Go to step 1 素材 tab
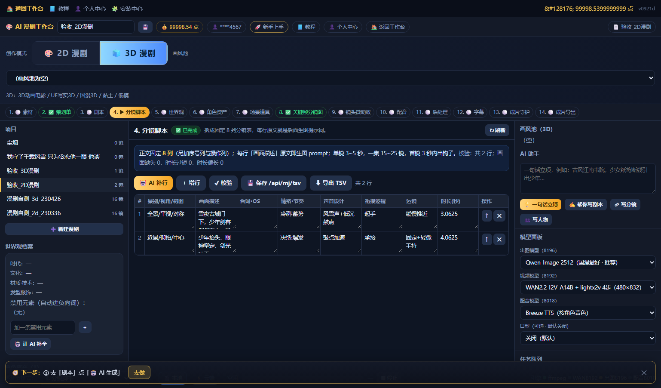The width and height of the screenshot is (661, 388). click(21, 112)
